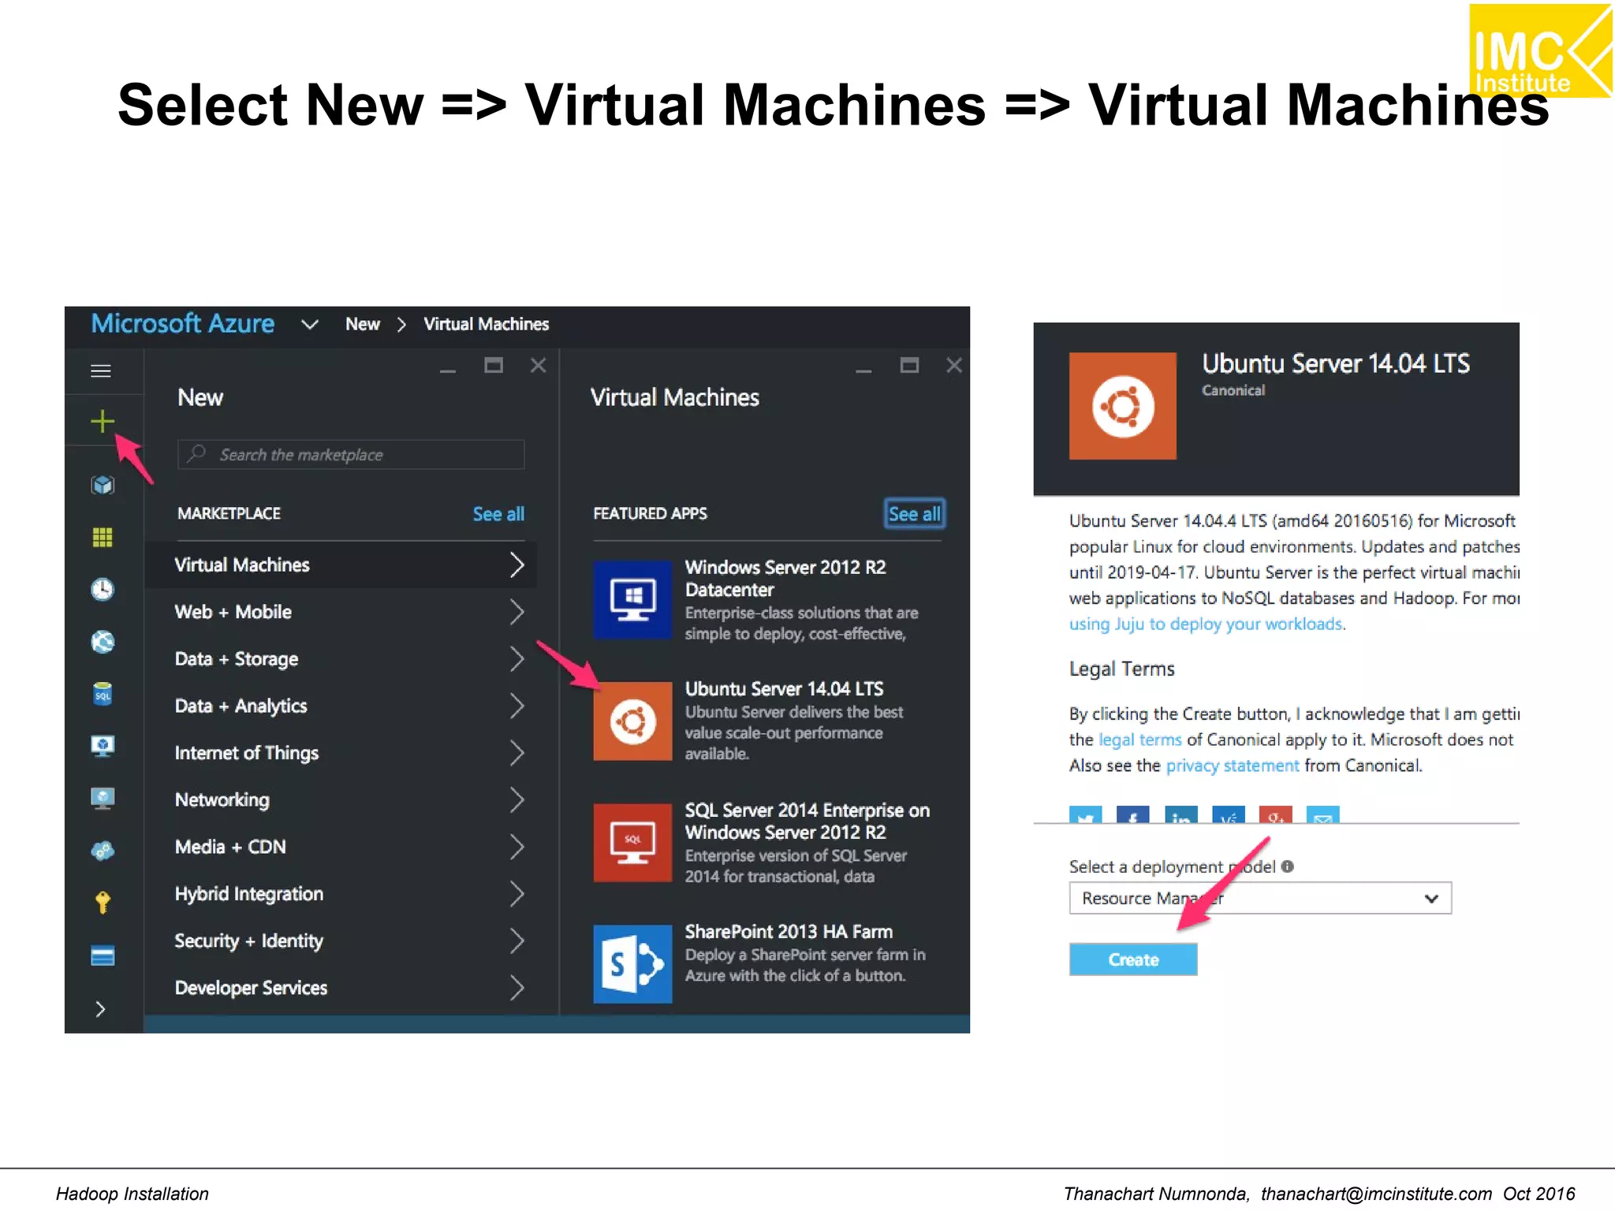Select Networking category
This screenshot has width=1615, height=1211.
pos(341,800)
